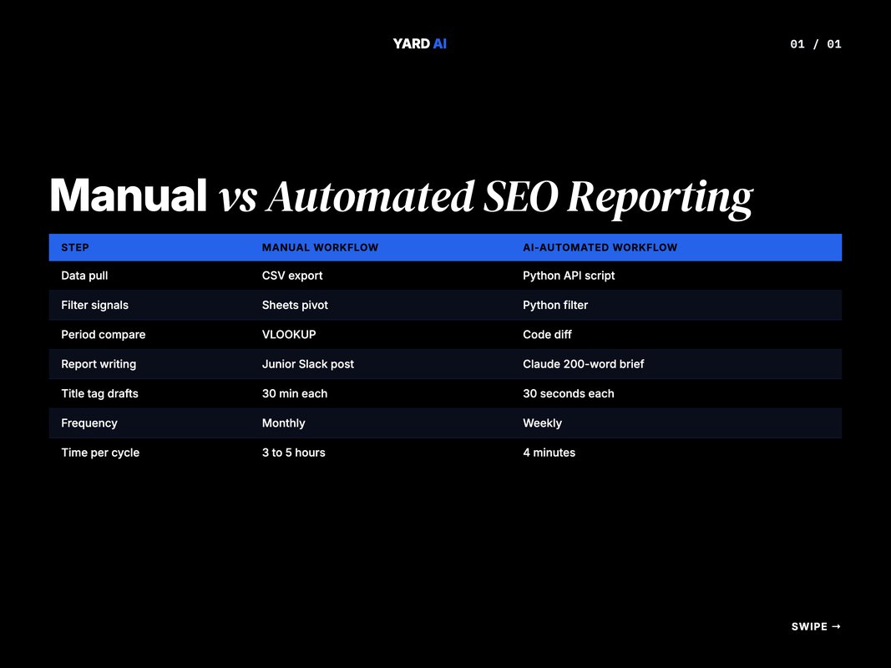The height and width of the screenshot is (668, 891).
Task: Click the AI-AUTOMATED WORKFLOW column header
Action: (600, 248)
